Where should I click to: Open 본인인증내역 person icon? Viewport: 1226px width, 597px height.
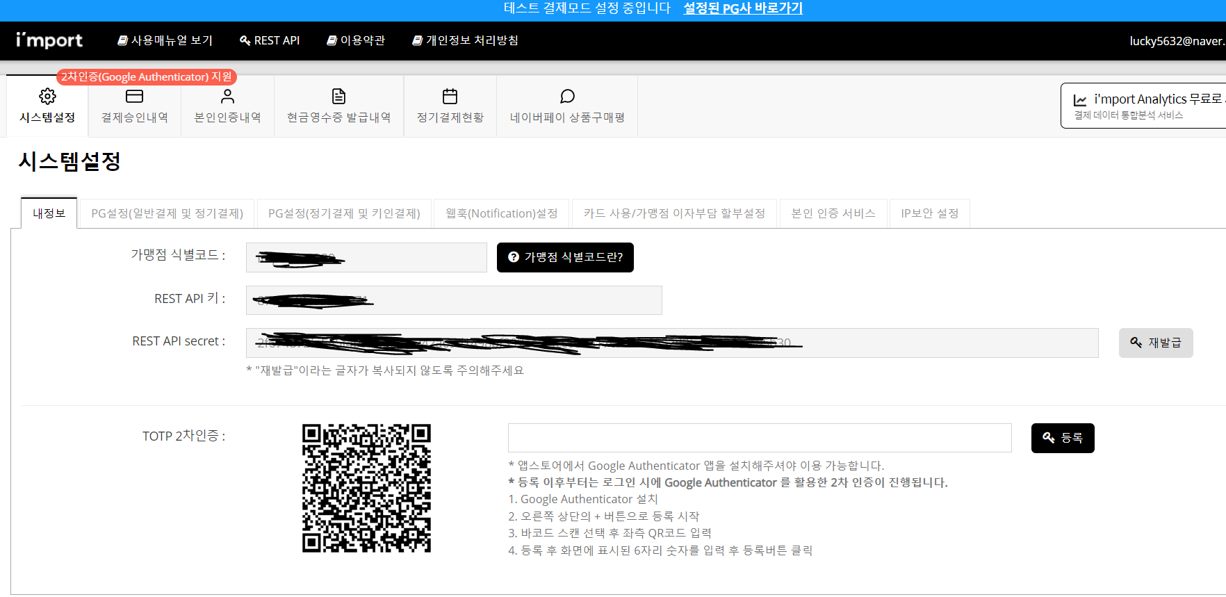(x=227, y=96)
